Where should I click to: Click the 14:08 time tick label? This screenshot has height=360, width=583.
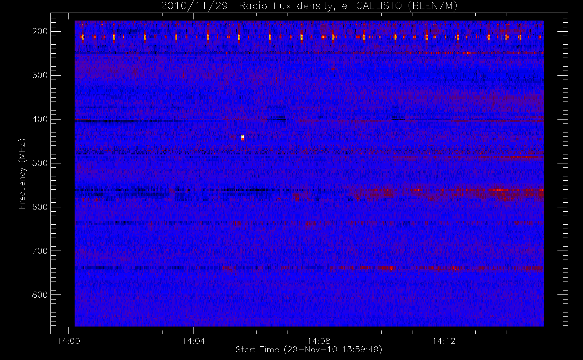pos(319,341)
